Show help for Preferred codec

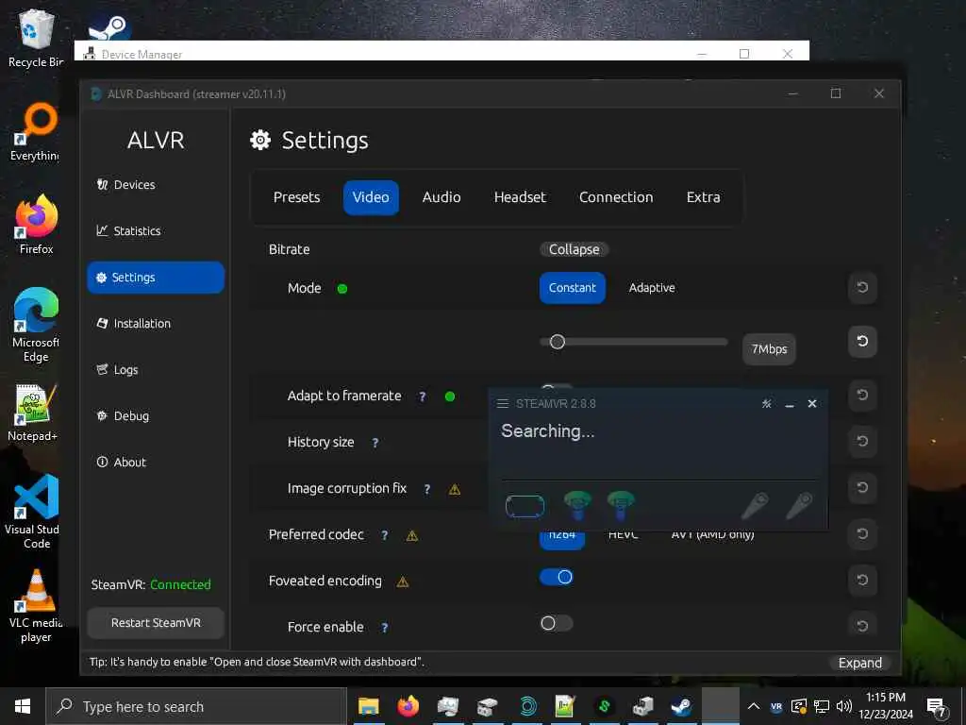point(385,535)
